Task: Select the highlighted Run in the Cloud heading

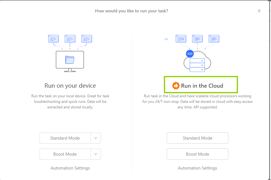Action: click(202, 86)
